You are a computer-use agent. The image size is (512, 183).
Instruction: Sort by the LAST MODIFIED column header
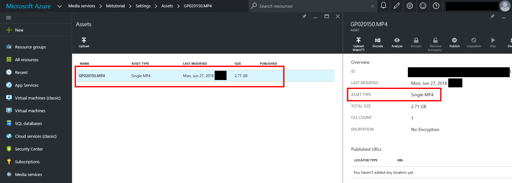pyautogui.click(x=195, y=63)
